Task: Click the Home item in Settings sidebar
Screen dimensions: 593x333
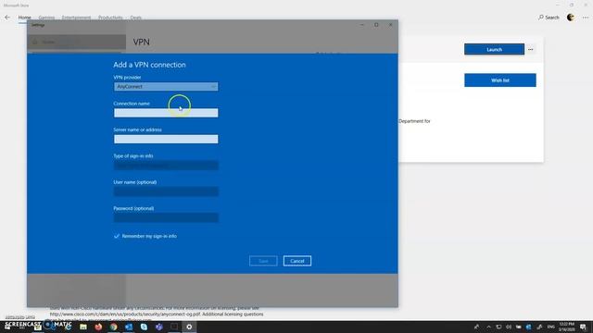Action: click(x=77, y=42)
